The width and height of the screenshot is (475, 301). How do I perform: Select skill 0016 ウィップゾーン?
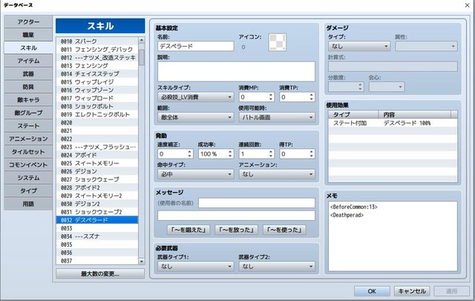(x=97, y=90)
